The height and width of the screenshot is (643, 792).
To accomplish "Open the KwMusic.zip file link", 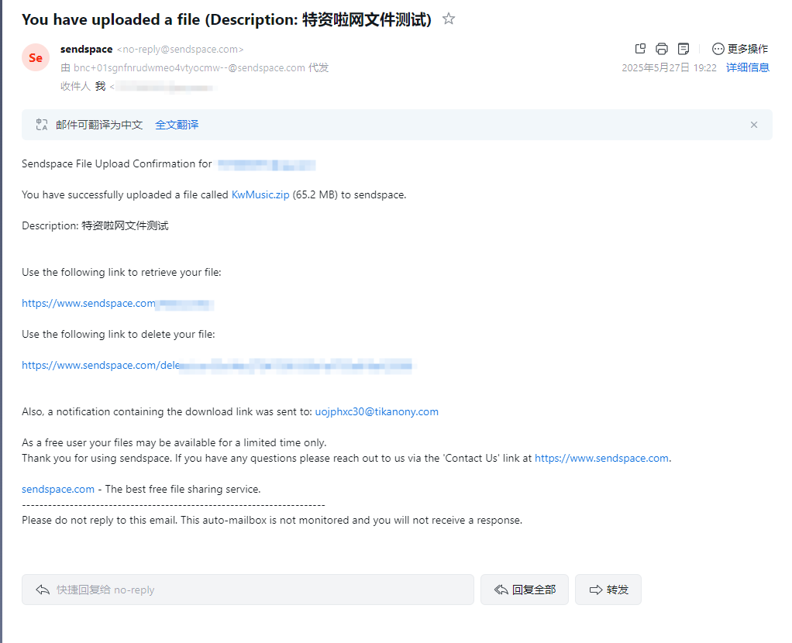I will 260,195.
